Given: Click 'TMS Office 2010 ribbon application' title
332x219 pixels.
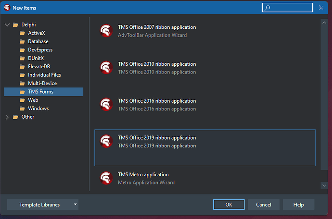Looking at the screenshot, I should pyautogui.click(x=157, y=64).
